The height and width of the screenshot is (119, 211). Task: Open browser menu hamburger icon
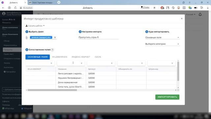point(190,3)
